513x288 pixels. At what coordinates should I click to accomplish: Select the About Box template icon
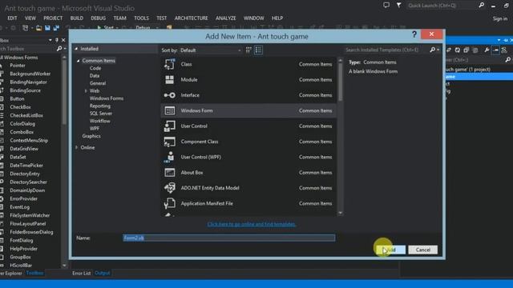[169, 173]
